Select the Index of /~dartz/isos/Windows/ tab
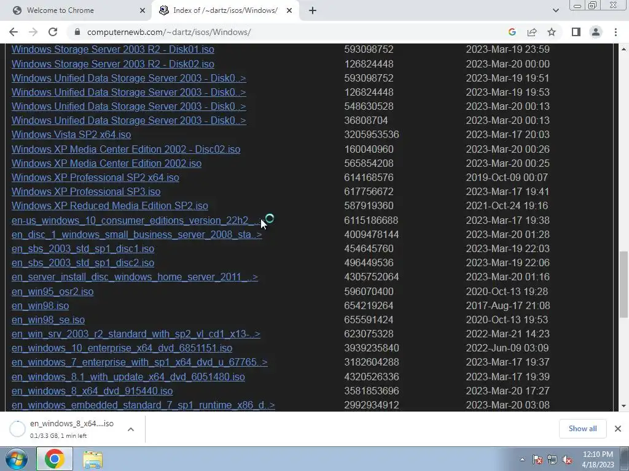Viewport: 629px width, 471px height. tap(225, 10)
